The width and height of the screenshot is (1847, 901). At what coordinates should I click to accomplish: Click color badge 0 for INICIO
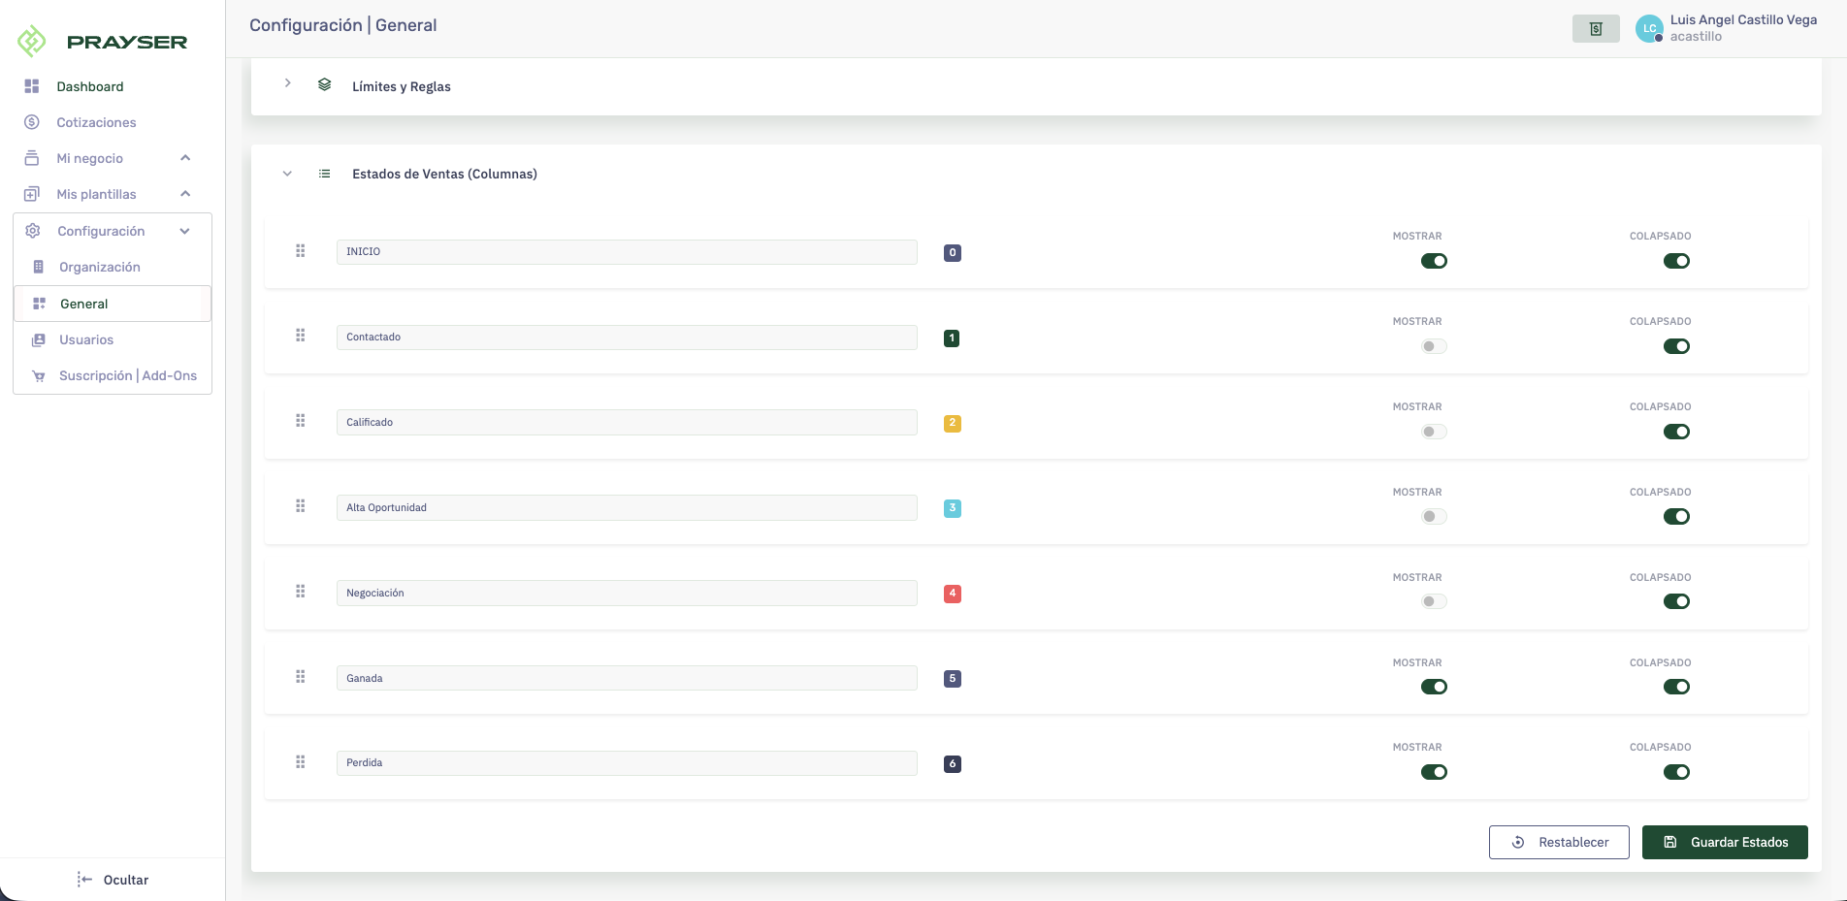point(953,252)
